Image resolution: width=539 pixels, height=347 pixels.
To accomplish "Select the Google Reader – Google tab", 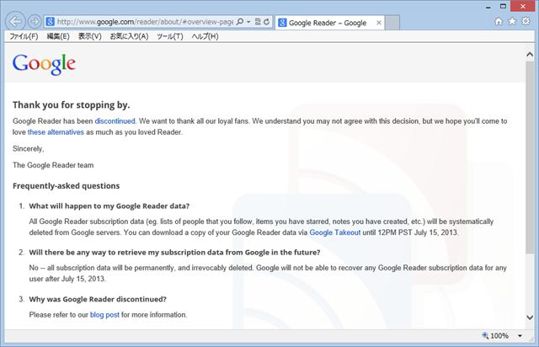I will point(329,23).
